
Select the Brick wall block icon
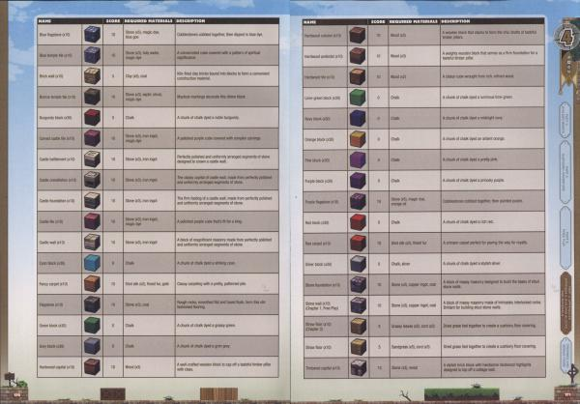pyautogui.click(x=92, y=75)
